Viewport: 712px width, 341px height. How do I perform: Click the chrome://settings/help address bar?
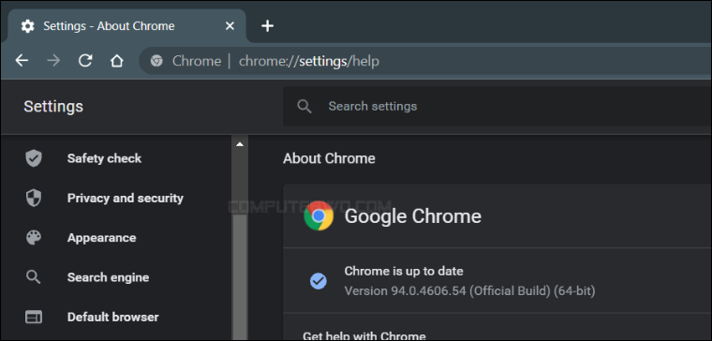(x=425, y=61)
